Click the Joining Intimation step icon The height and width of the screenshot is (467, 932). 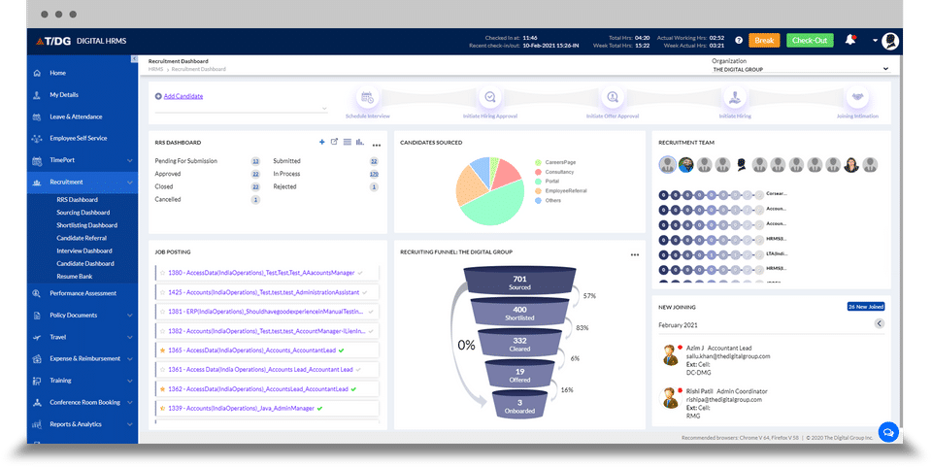857,97
